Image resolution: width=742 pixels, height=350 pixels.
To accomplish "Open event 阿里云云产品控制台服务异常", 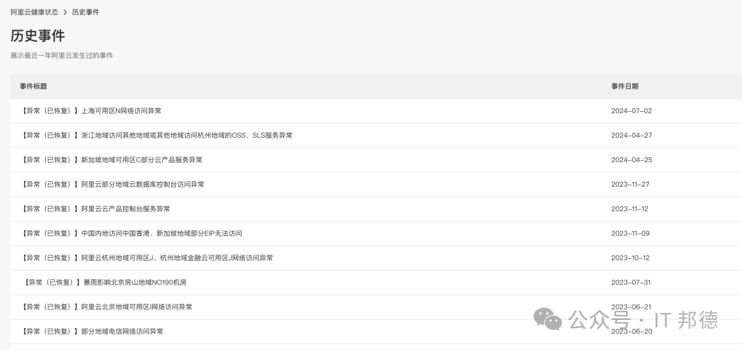I will click(95, 209).
